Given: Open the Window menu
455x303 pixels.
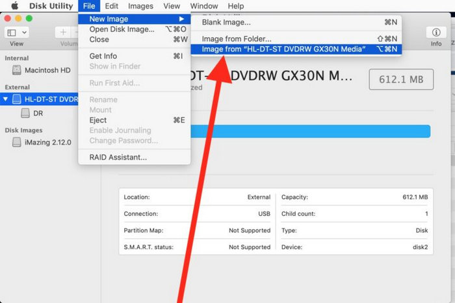Looking at the screenshot, I should (204, 6).
